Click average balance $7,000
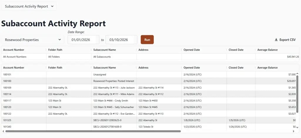The width and height of the screenshot is (301, 138). 292,74
